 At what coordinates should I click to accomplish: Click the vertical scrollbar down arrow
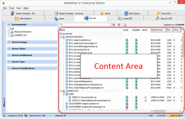coord(183,108)
